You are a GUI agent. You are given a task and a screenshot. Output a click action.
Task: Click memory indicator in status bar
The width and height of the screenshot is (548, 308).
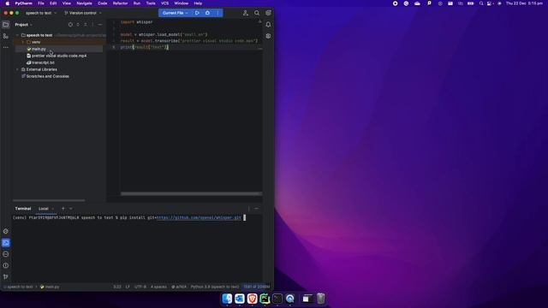click(x=257, y=287)
